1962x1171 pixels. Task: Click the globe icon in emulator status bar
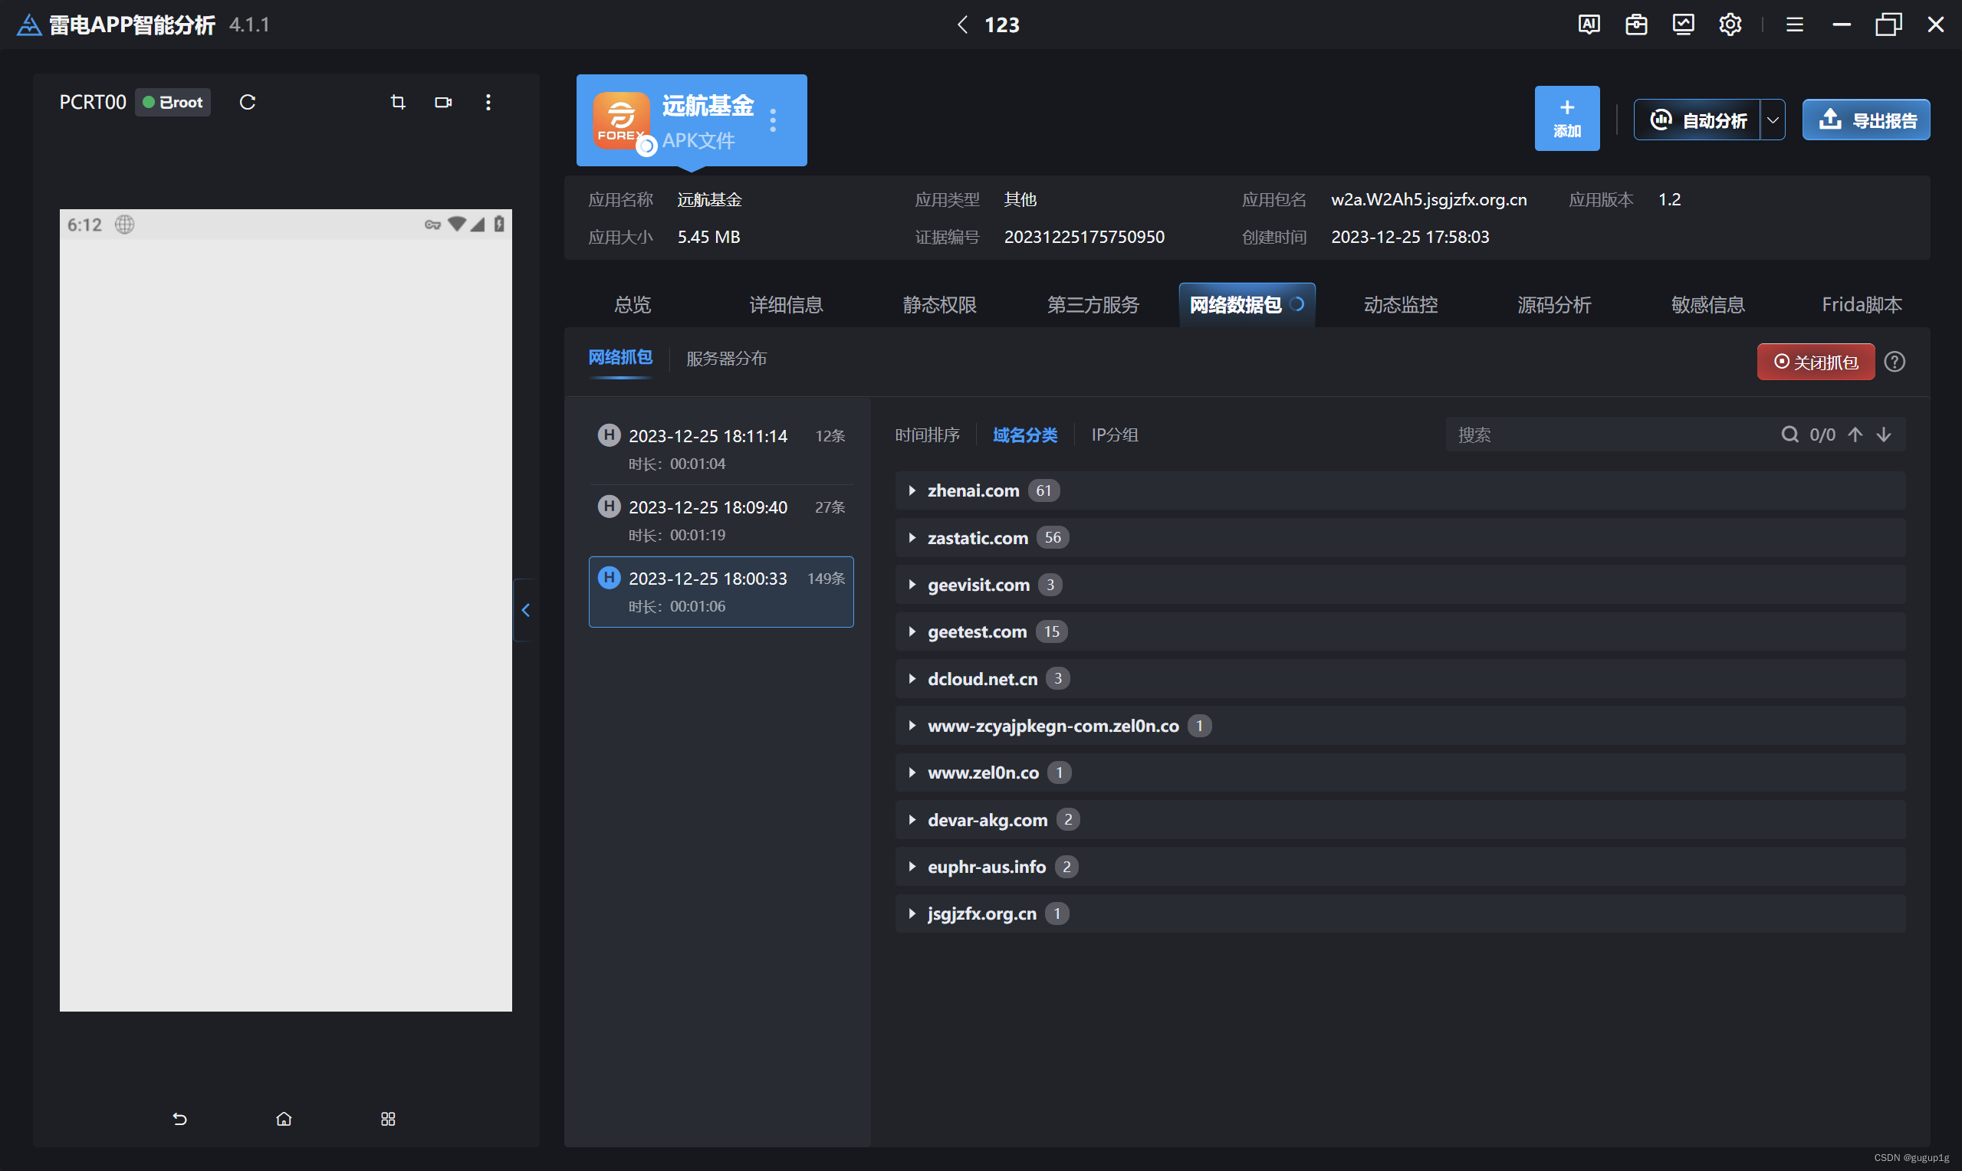pos(125,224)
